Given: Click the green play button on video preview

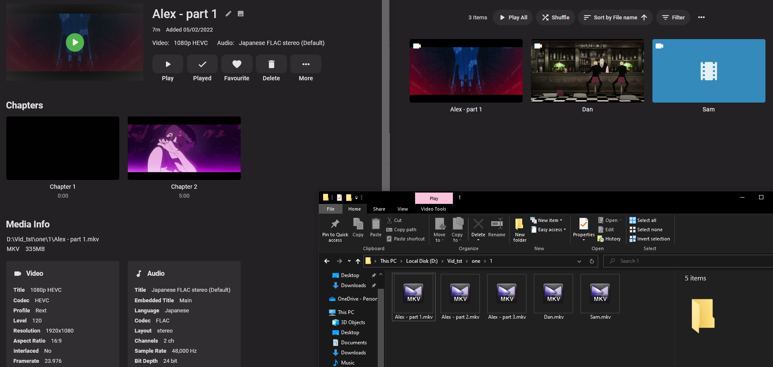Looking at the screenshot, I should point(75,42).
